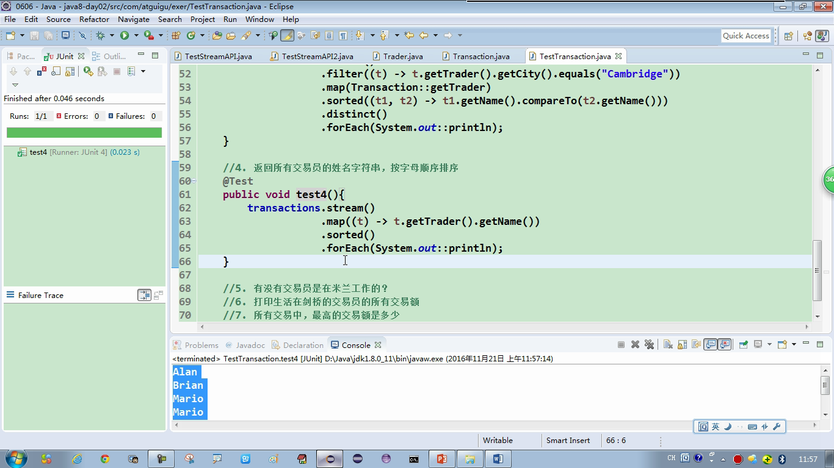Open the Declaration tab
The width and height of the screenshot is (834, 468).
click(x=297, y=345)
